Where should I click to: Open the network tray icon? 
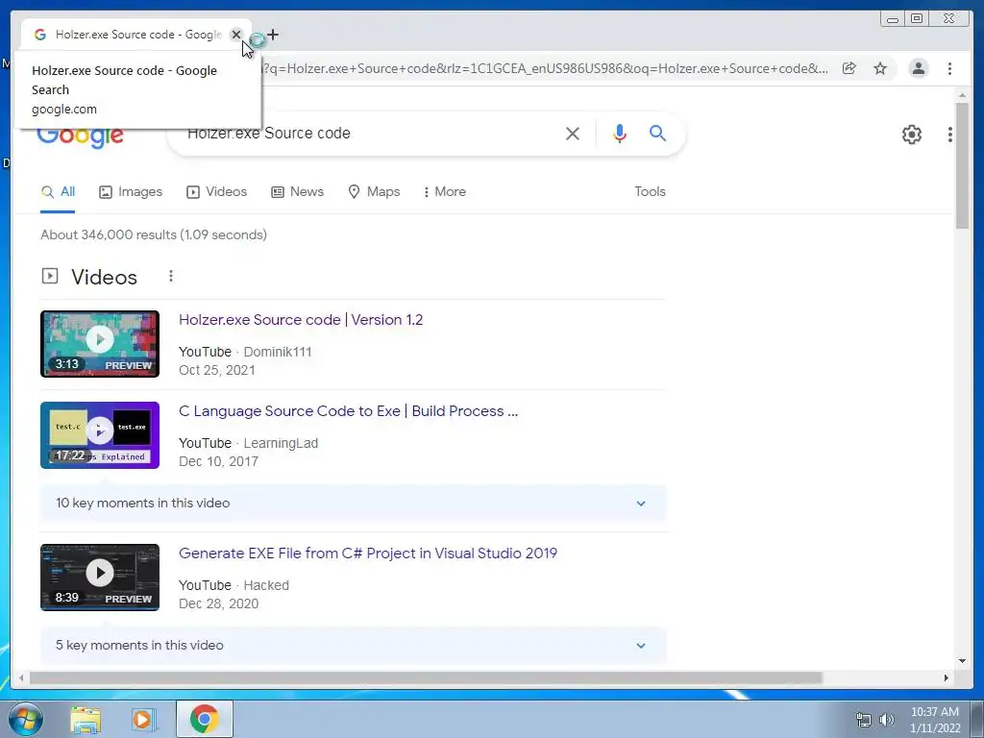tap(864, 720)
